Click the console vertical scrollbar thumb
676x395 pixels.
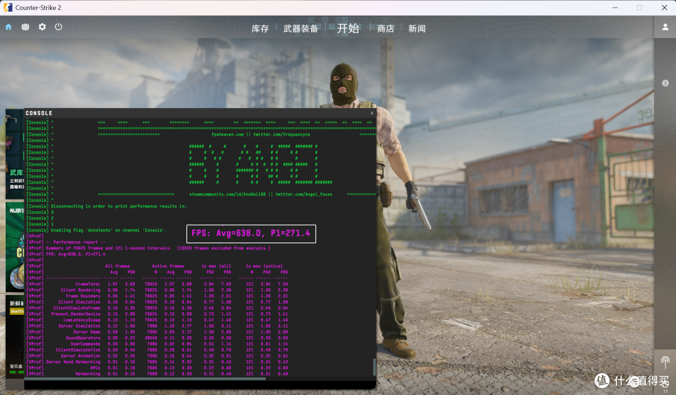[x=374, y=367]
